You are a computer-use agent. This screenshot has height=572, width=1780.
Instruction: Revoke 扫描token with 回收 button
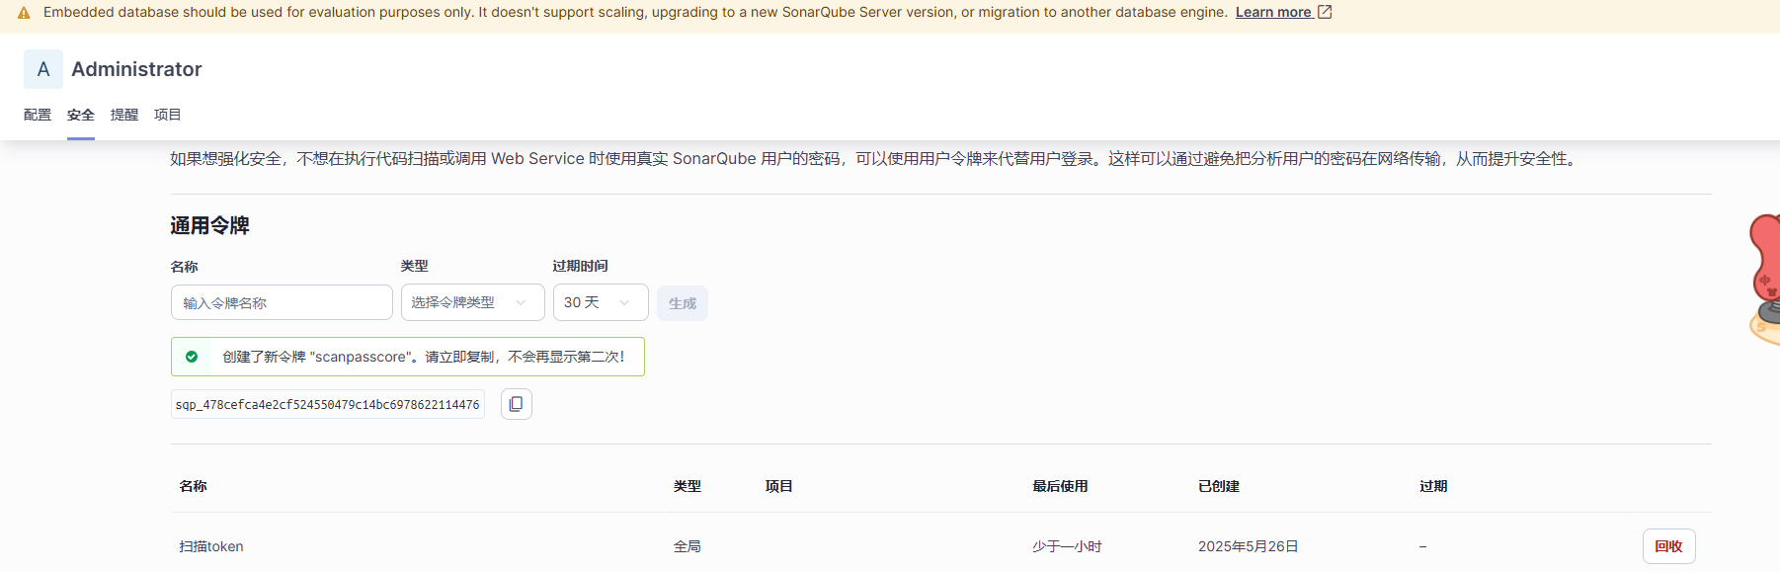1668,546
